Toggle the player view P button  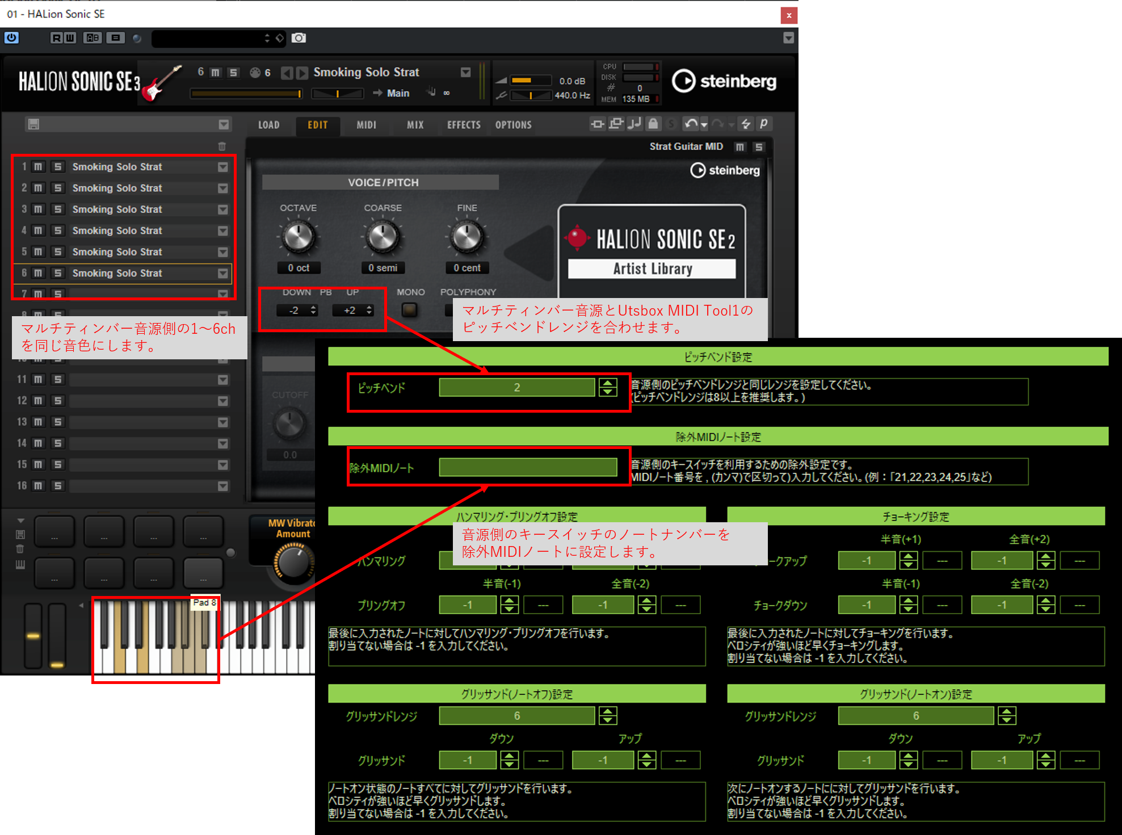[x=764, y=123]
